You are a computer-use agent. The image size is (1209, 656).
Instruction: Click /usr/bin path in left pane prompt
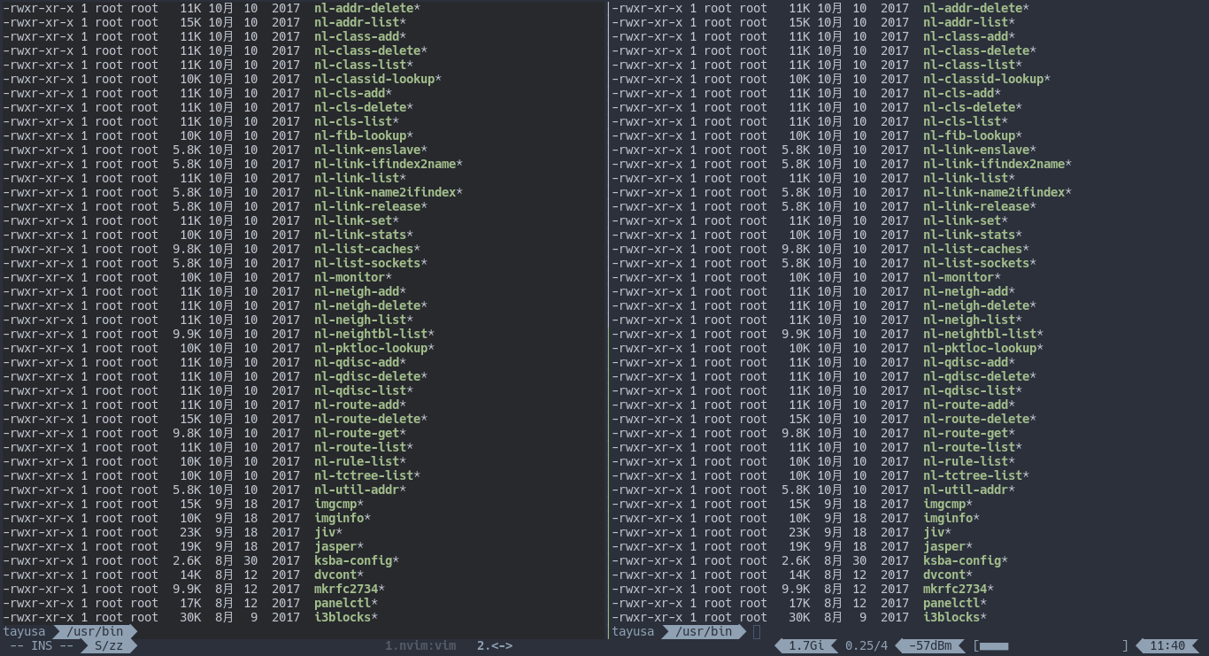[x=95, y=631]
